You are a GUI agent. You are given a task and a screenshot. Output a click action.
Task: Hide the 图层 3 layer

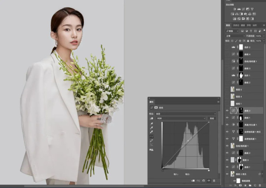coord(227,160)
